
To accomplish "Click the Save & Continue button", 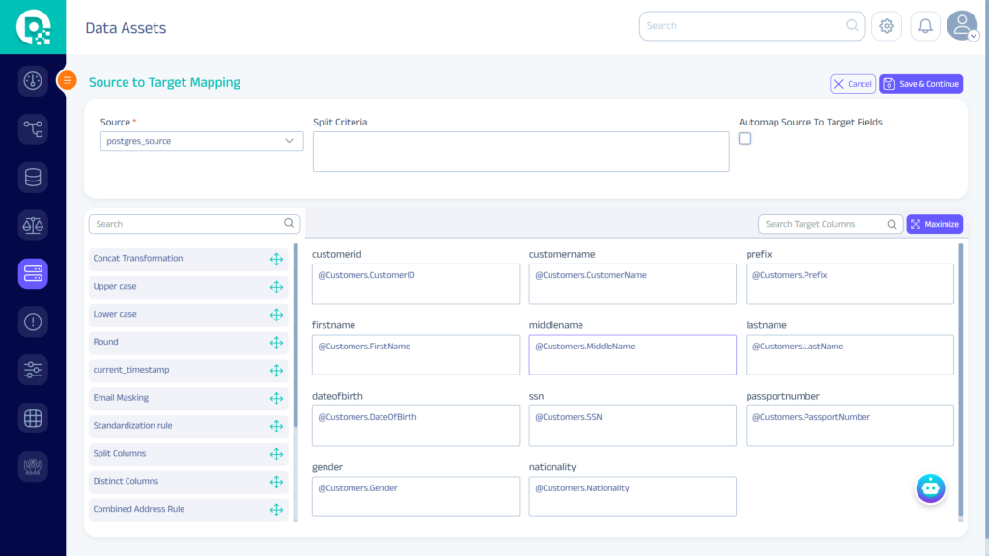I will click(x=920, y=84).
